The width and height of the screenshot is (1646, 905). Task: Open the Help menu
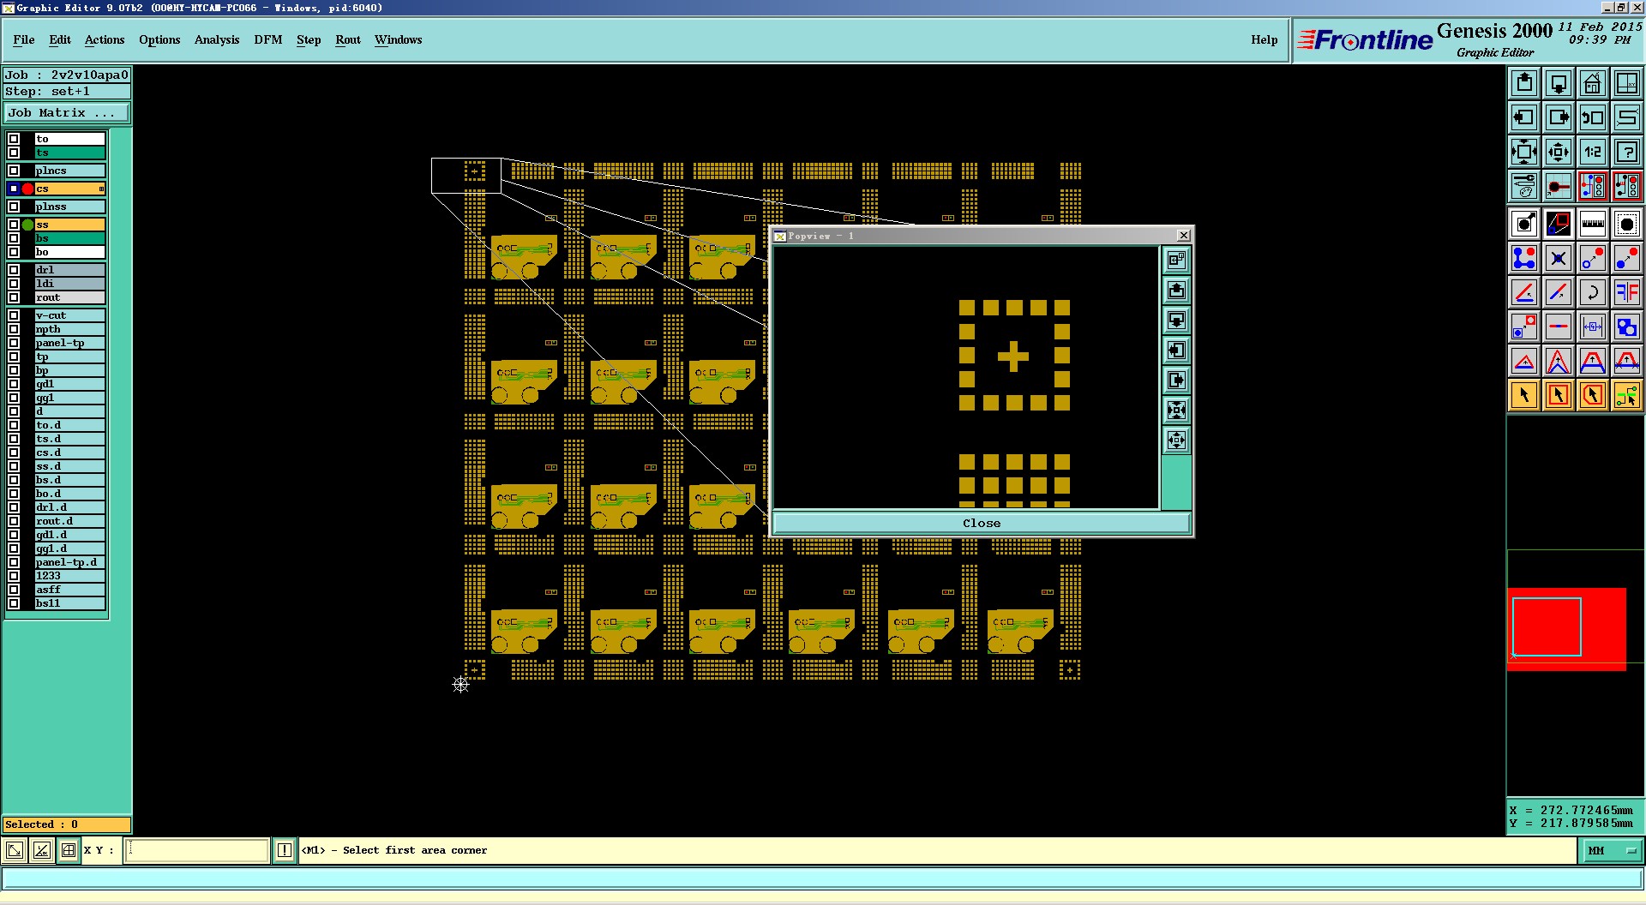tap(1265, 39)
